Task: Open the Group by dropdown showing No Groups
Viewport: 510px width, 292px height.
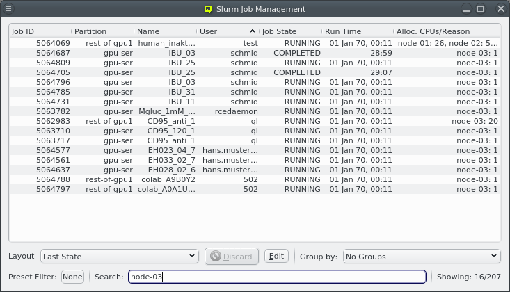Action: 422,257
